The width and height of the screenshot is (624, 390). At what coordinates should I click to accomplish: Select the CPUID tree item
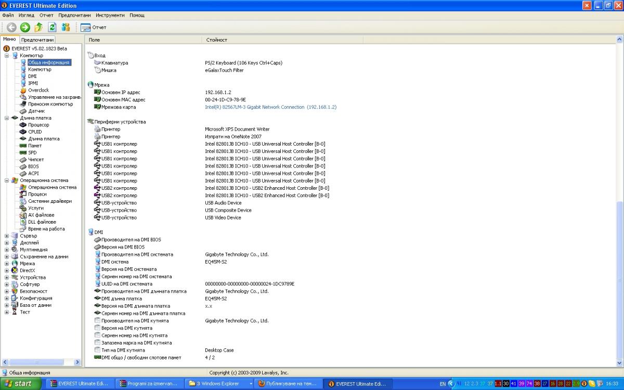coord(35,132)
